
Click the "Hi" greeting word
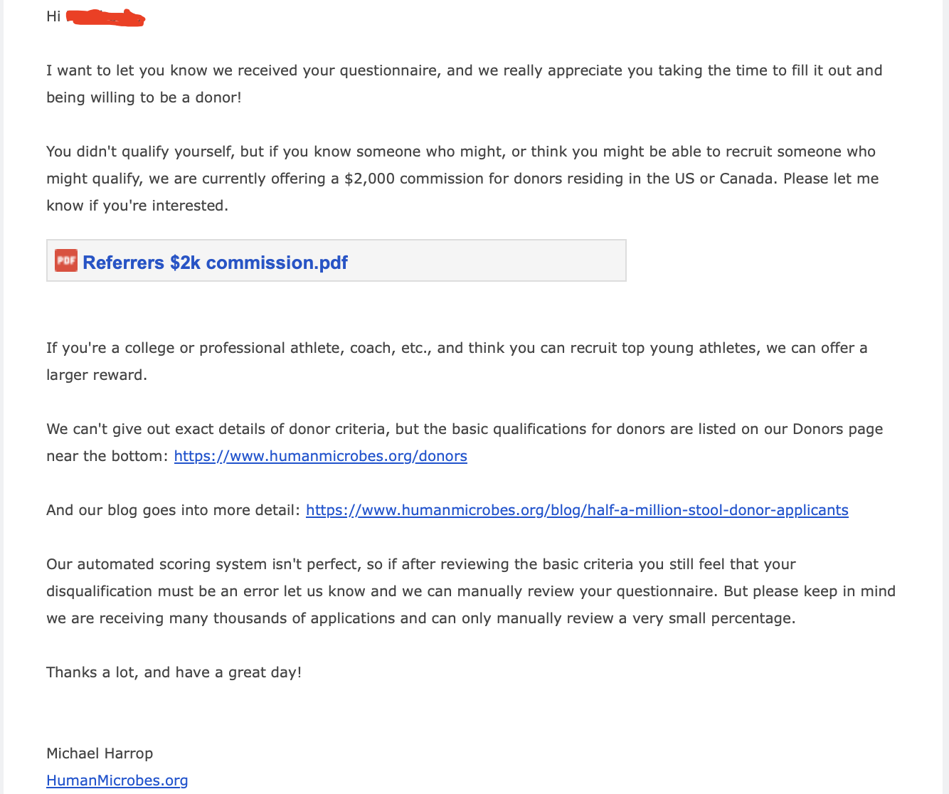click(x=53, y=16)
